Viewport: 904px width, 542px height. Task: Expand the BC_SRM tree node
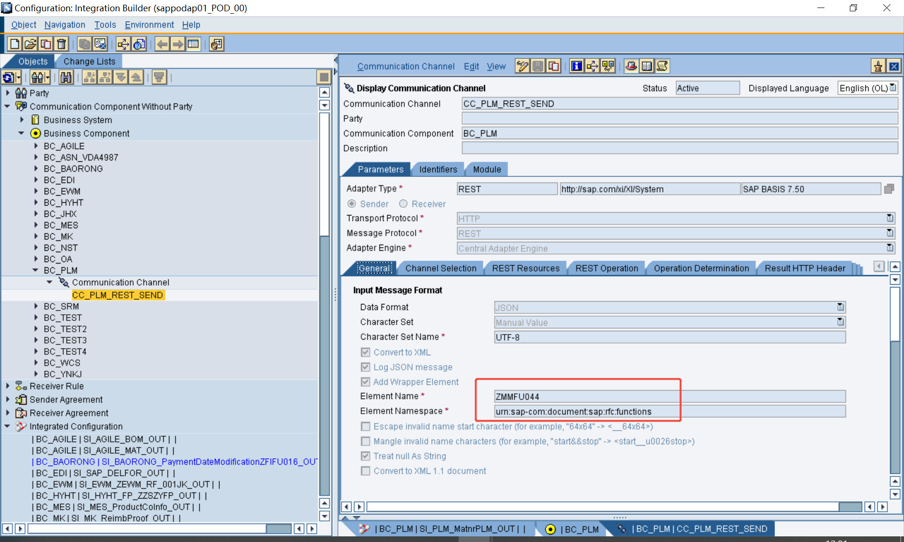[x=36, y=306]
